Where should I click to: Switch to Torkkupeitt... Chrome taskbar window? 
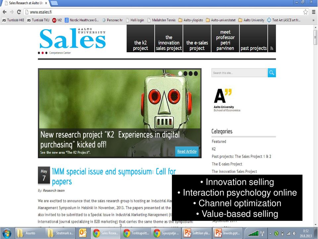click(x=136, y=233)
